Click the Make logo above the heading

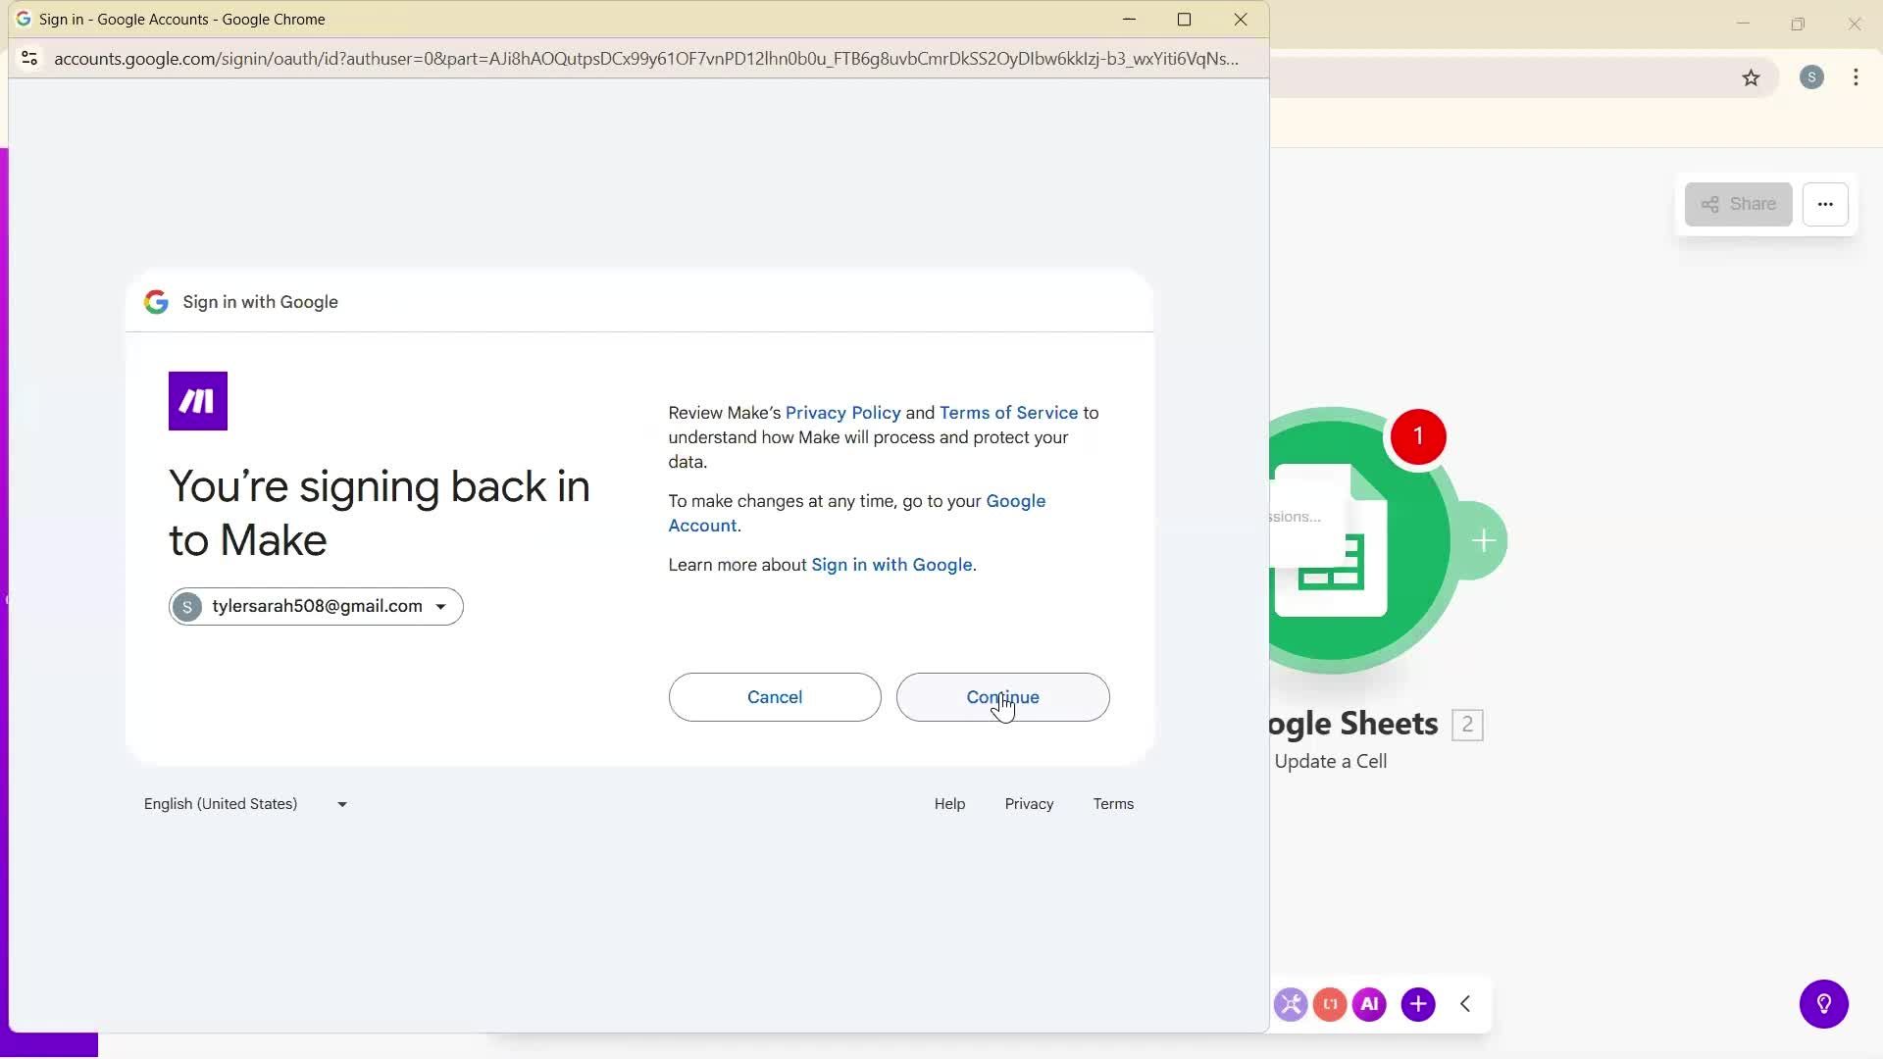coord(197,400)
